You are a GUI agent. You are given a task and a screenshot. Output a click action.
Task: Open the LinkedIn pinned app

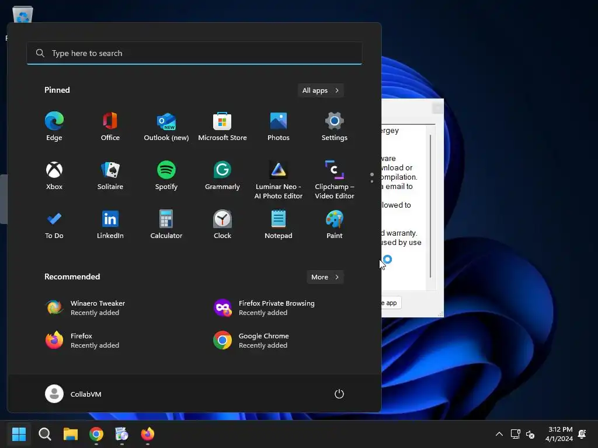[110, 225]
